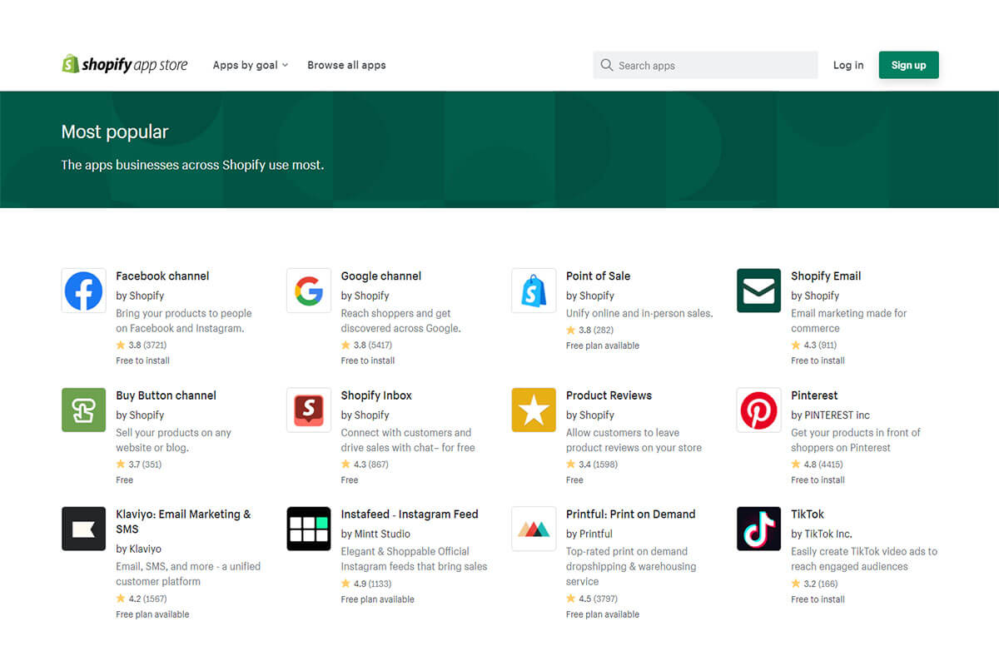The height and width of the screenshot is (666, 999).
Task: Open the Buy Button channel app icon
Action: click(83, 410)
